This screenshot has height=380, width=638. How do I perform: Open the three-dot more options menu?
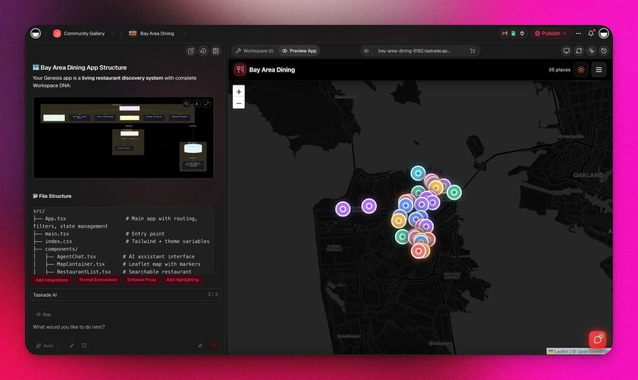(578, 34)
